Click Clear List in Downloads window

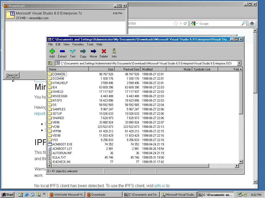(x=12, y=75)
